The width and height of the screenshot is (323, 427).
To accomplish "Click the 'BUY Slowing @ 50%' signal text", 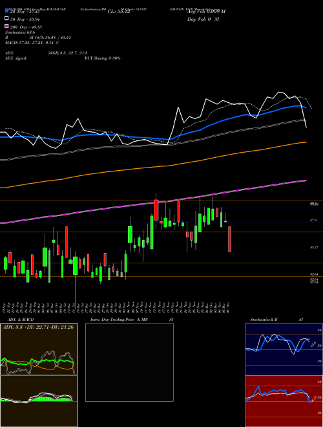I will point(102,58).
